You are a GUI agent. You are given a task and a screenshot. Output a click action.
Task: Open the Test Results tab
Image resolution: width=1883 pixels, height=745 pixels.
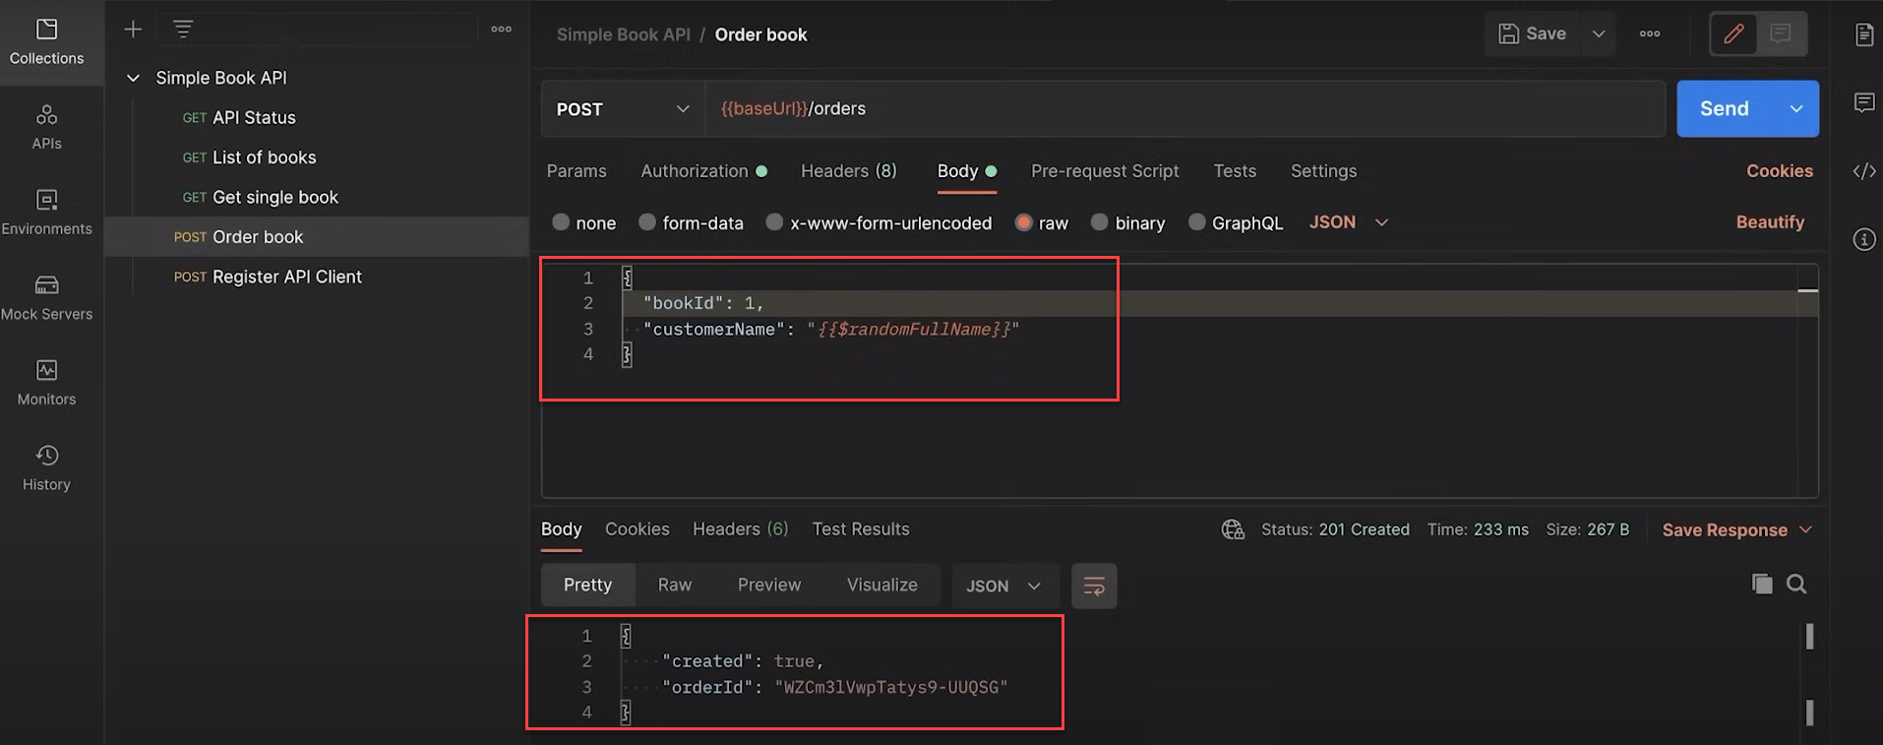tap(861, 529)
